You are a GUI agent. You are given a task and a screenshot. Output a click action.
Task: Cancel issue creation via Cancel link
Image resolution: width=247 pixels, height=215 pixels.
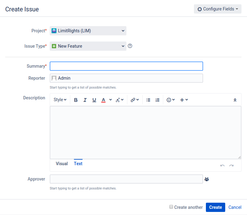click(235, 207)
